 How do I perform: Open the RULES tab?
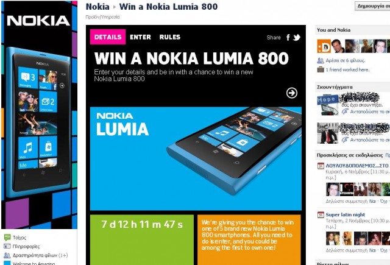click(x=170, y=37)
